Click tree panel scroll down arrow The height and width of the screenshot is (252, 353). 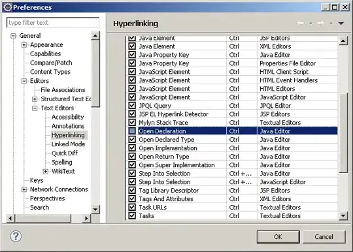[x=95, y=210]
